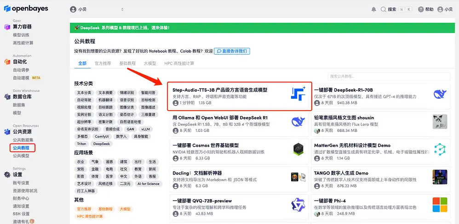Toggle the 文本分类 tag filter
This screenshot has height=224, width=459.
click(84, 93)
